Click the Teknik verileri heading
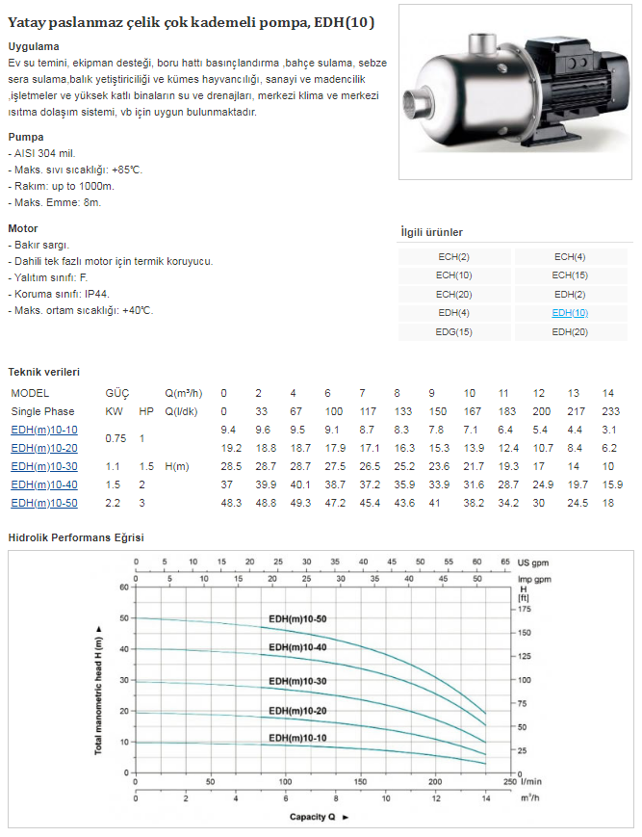 click(x=43, y=372)
